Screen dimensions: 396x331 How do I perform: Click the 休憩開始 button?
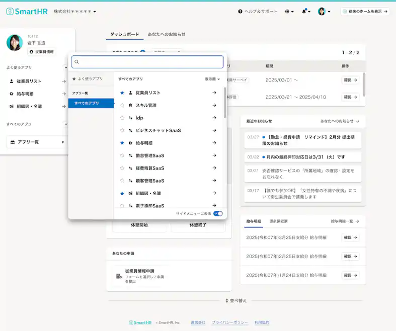coord(139,225)
